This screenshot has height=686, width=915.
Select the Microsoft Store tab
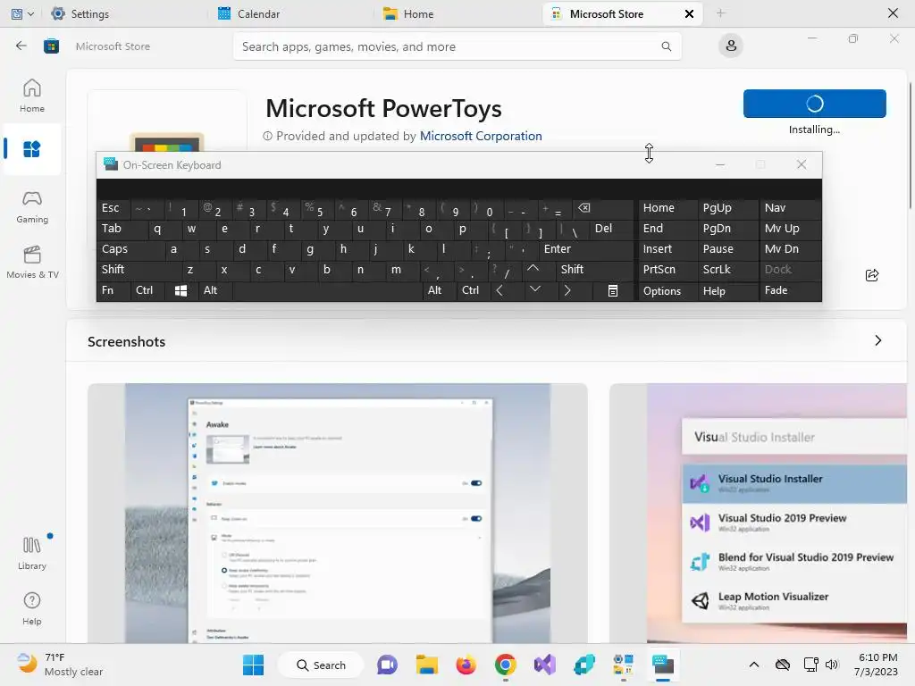(607, 13)
